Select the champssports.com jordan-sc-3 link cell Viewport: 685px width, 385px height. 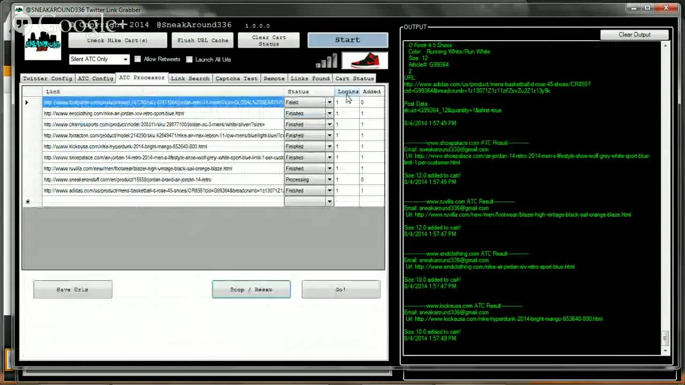tap(163, 125)
